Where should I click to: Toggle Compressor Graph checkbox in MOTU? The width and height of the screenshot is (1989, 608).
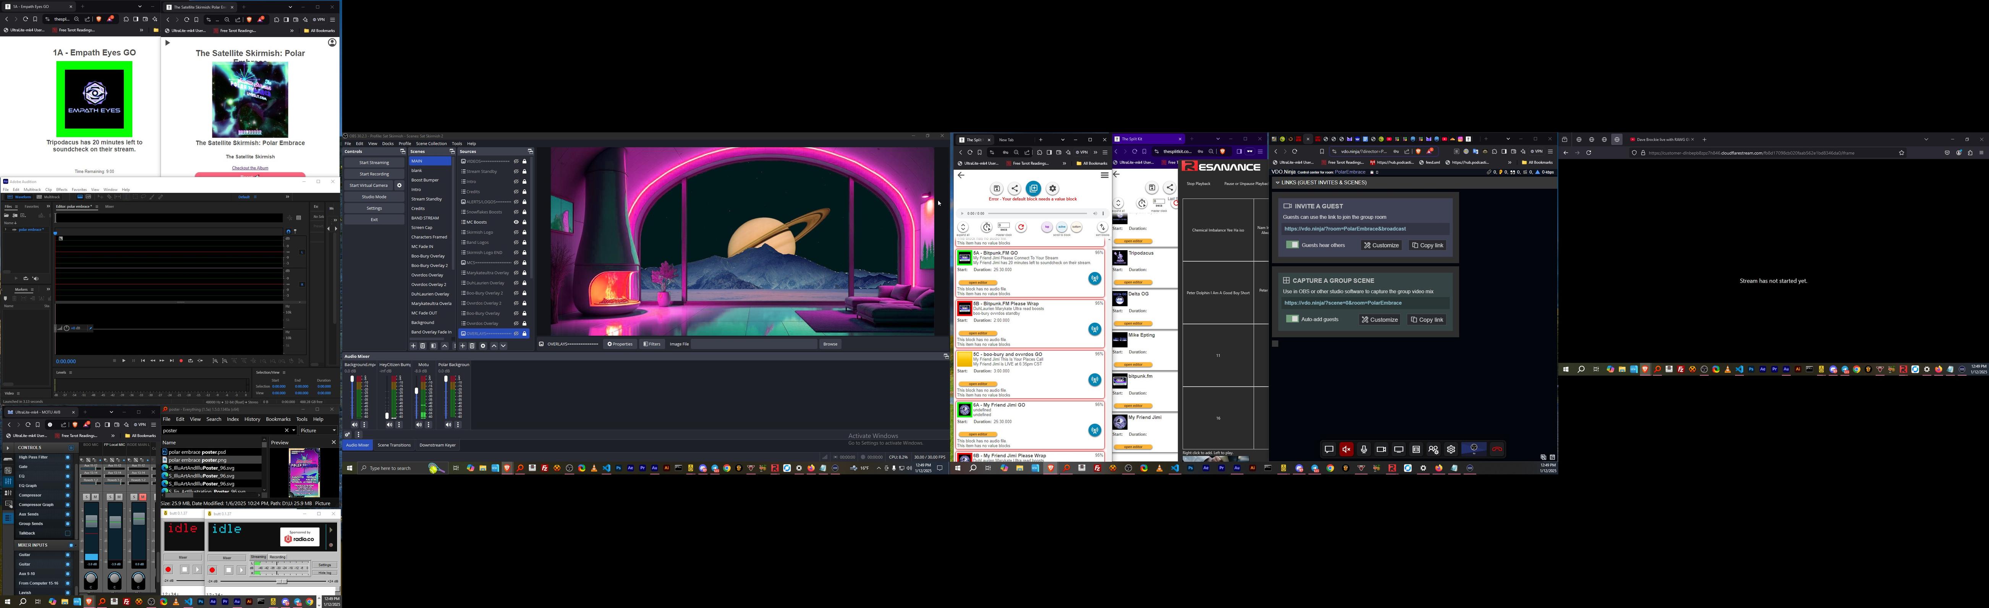click(68, 505)
